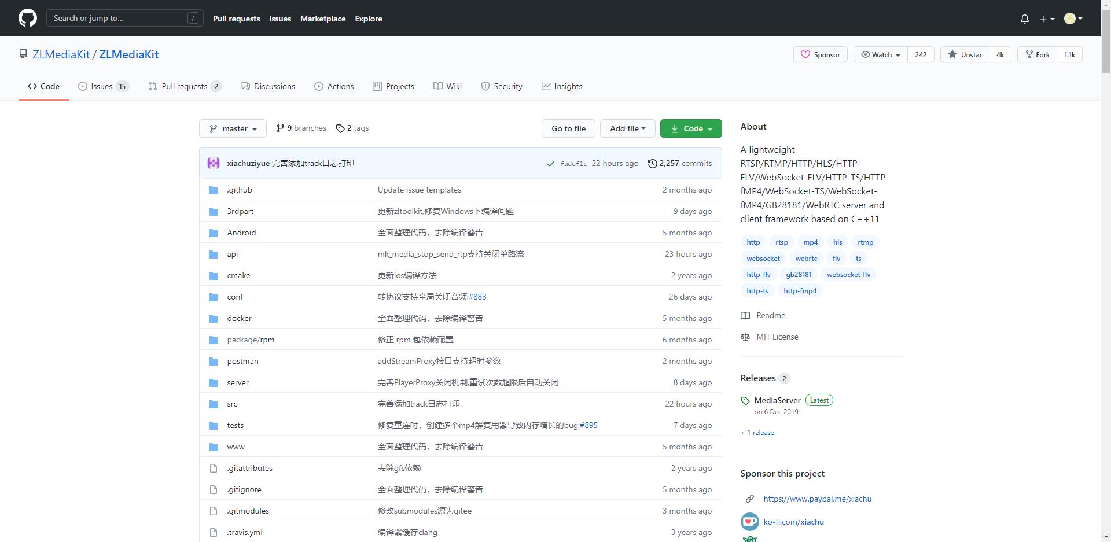Switch to the Actions tab
The image size is (1111, 542).
click(334, 86)
